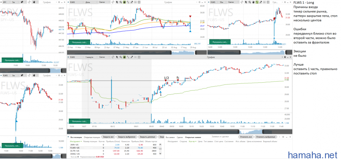Pick the magnifier zoom tool in FLWS daily chart
The width and height of the screenshot is (341, 159).
pos(121,2)
